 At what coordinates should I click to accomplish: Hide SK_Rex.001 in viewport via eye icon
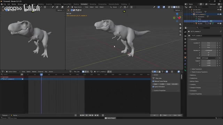tap(218, 10)
